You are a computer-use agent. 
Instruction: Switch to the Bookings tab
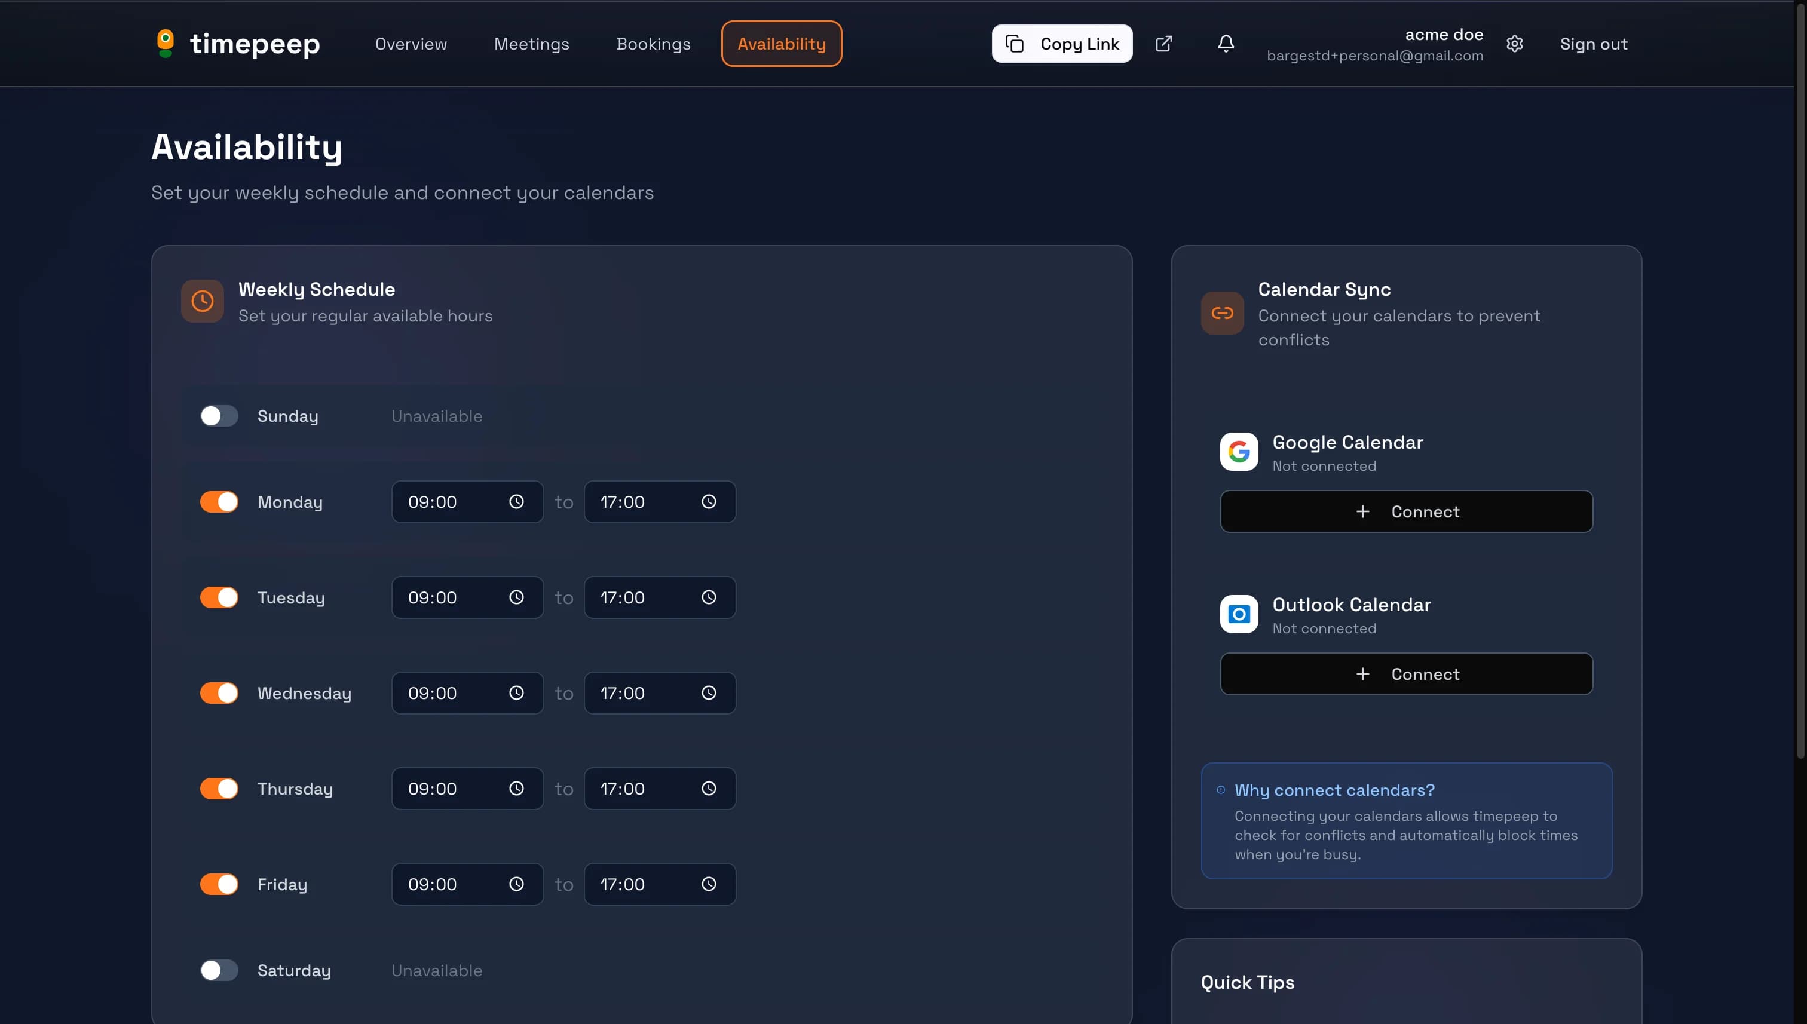pyautogui.click(x=653, y=44)
